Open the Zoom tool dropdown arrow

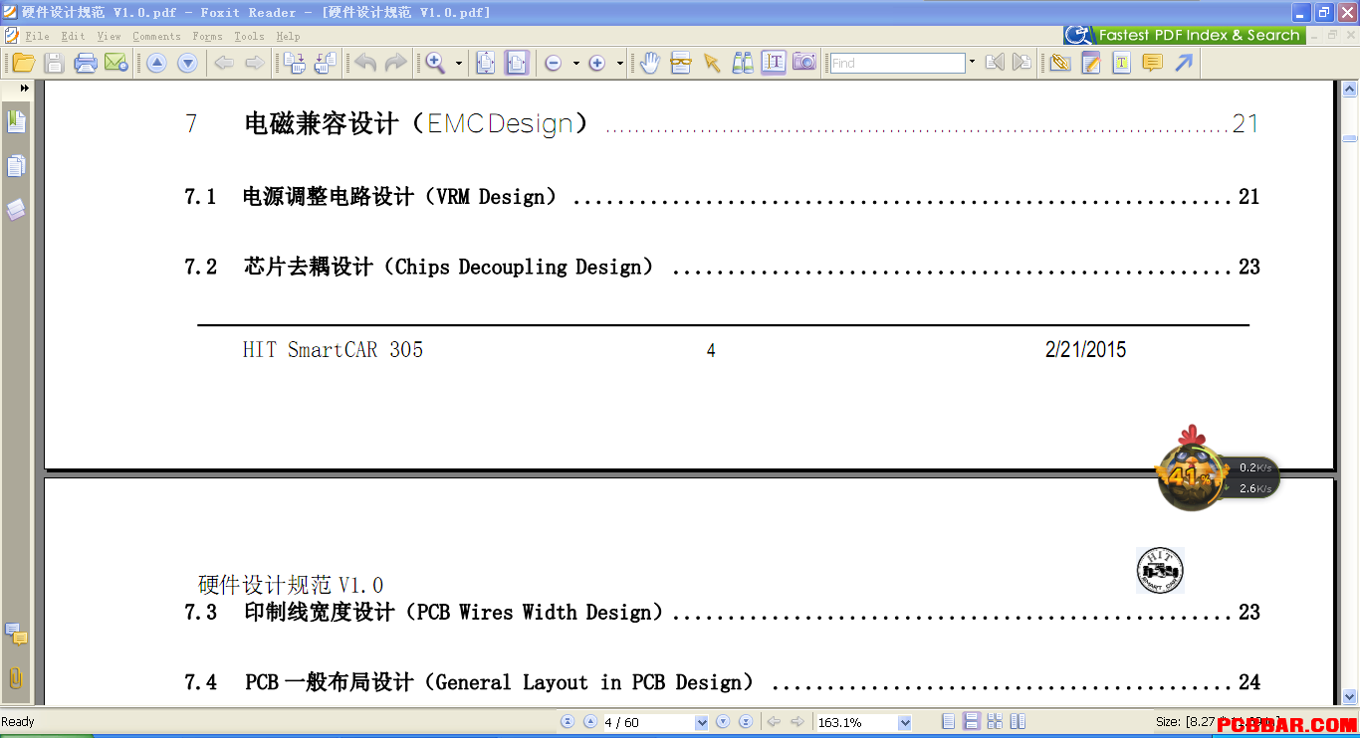point(459,63)
